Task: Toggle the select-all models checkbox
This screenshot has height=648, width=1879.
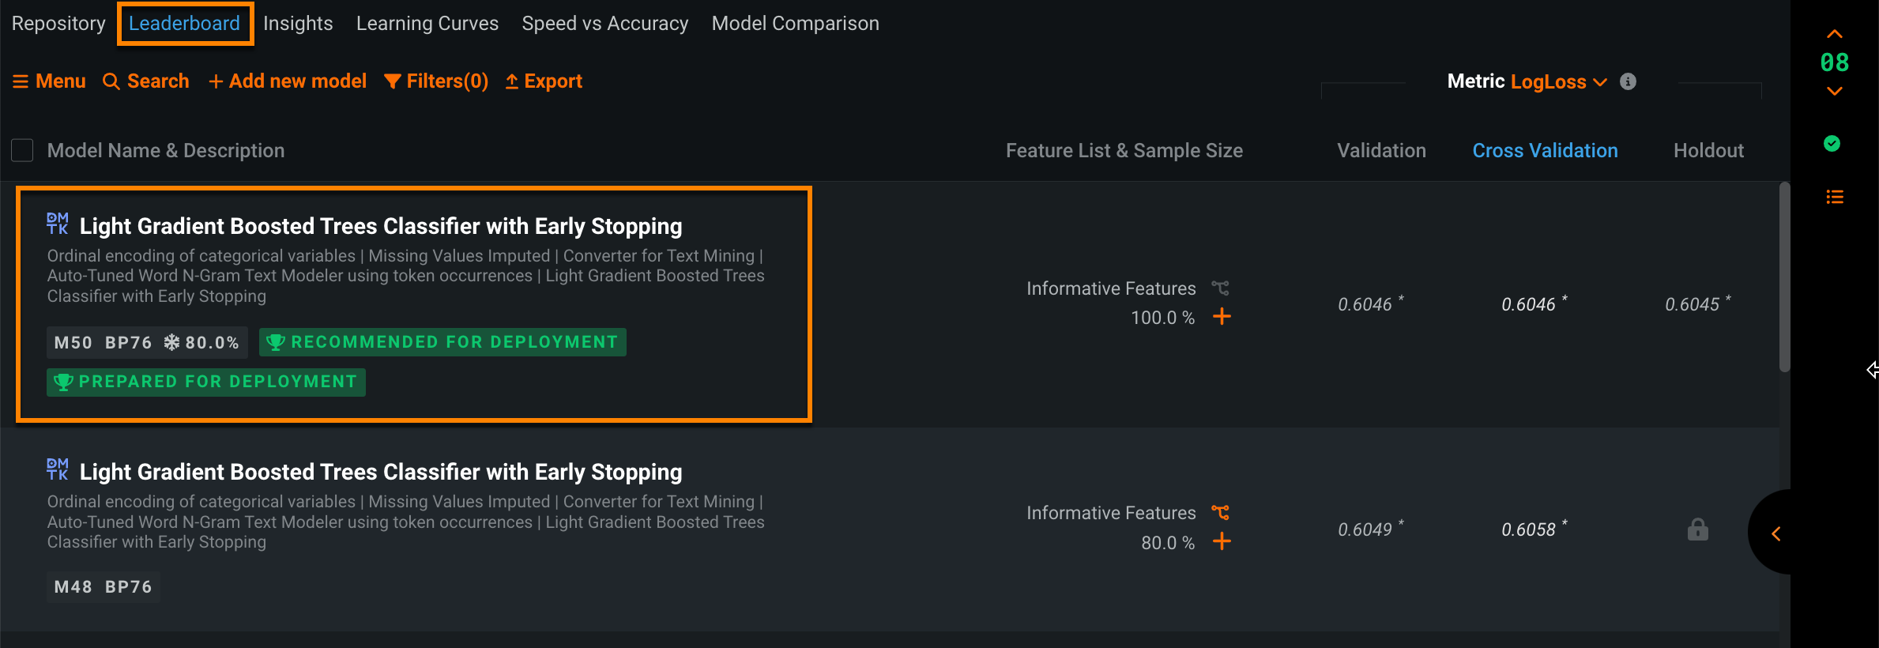Action: [x=22, y=150]
